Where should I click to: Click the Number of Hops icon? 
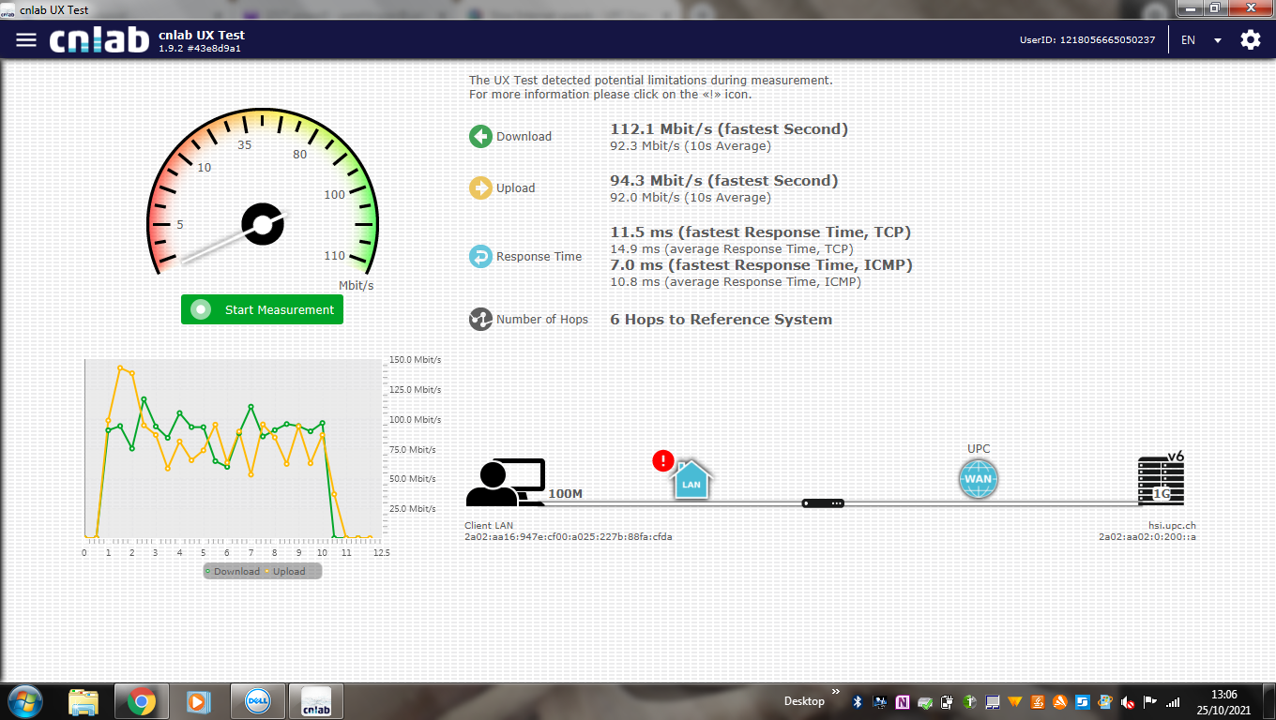pos(480,320)
